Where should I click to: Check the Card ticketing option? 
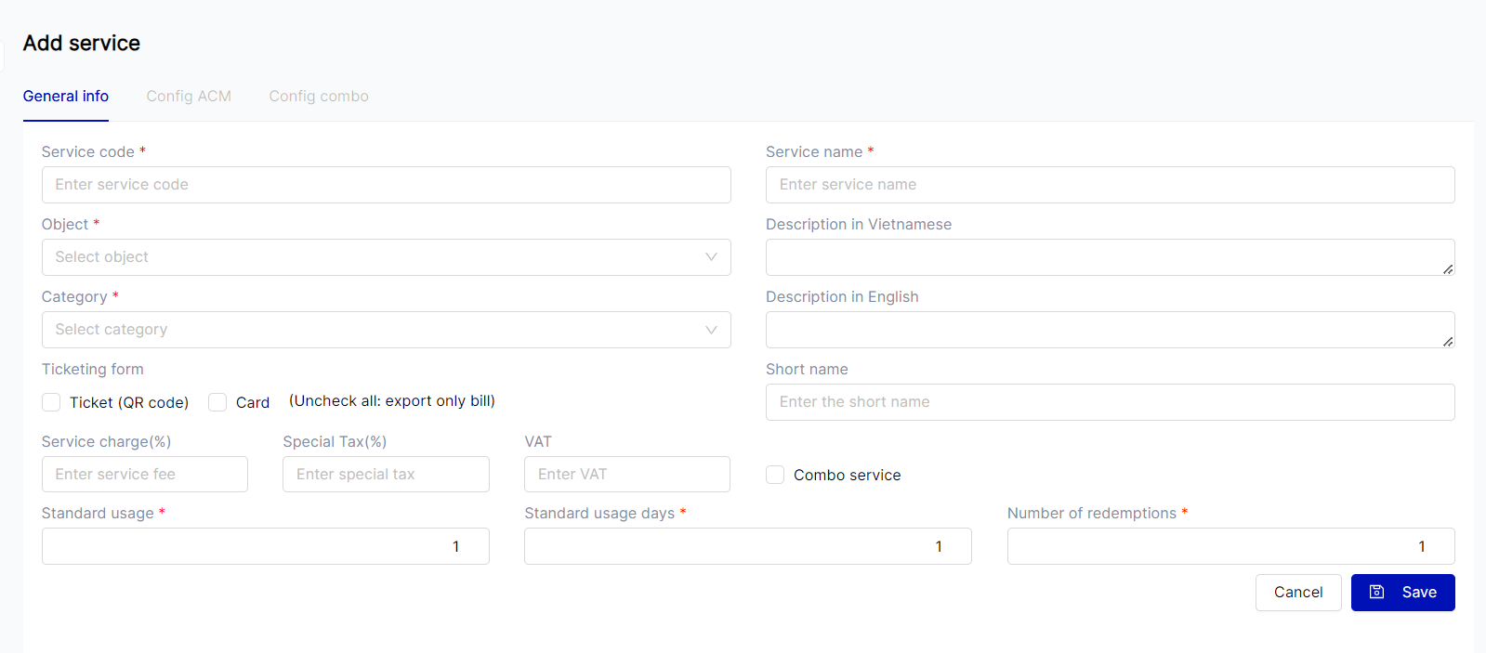(217, 402)
